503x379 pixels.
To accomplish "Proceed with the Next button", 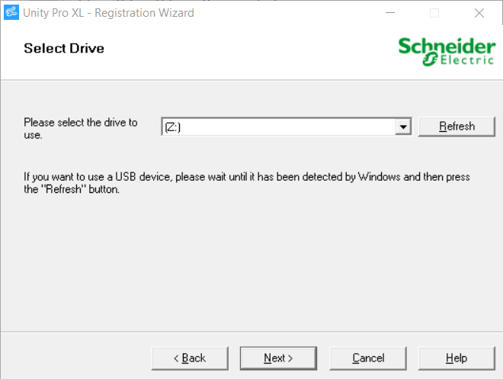I will [x=278, y=358].
